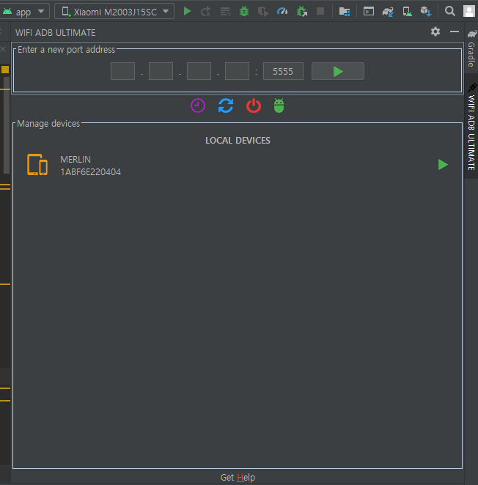Refresh the device list with blue arrows

coord(226,105)
